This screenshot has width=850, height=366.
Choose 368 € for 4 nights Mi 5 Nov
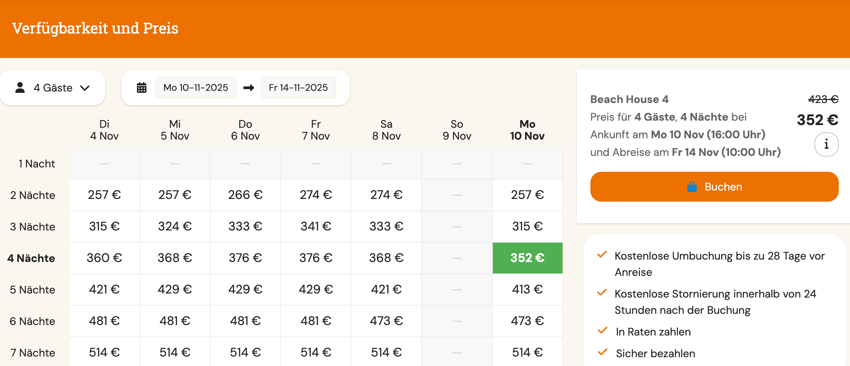pyautogui.click(x=175, y=258)
